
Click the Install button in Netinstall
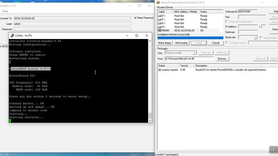pyautogui.click(x=199, y=43)
